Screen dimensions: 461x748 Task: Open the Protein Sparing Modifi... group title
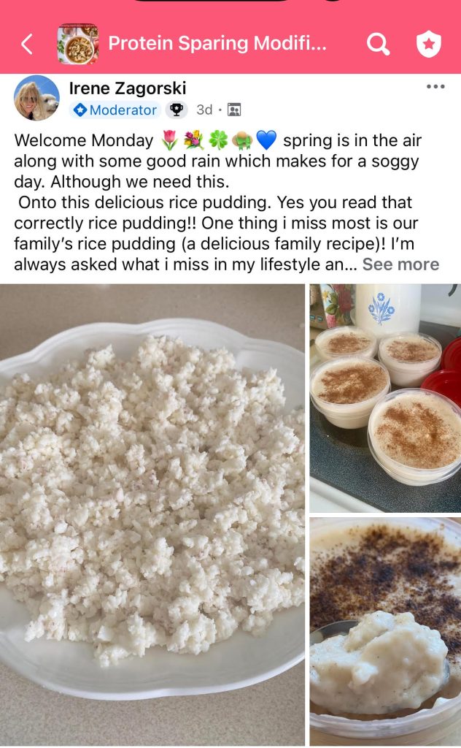[x=217, y=43]
